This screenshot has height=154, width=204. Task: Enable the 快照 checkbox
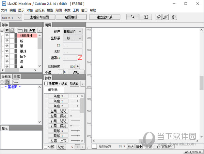click(46, 147)
